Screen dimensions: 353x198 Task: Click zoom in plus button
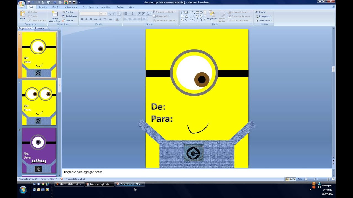328,179
